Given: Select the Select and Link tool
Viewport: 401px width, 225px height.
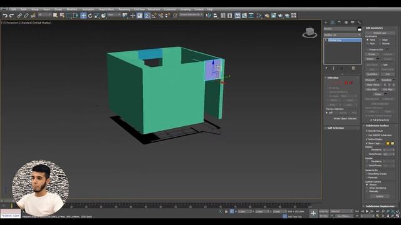Looking at the screenshot, I should pyautogui.click(x=19, y=16).
